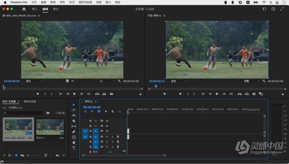Toggle V3 track output eye
This screenshot has height=164, width=289.
(107, 121)
